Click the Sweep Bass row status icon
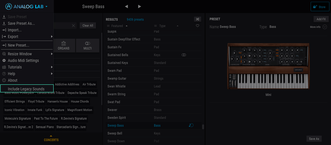331x145 pixels. [191, 125]
